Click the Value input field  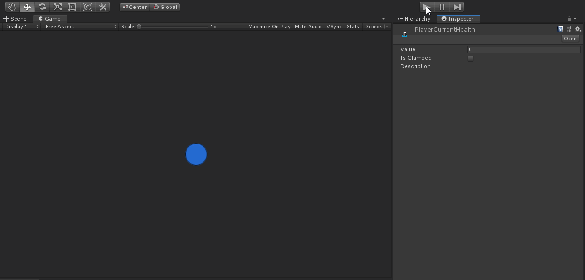(x=524, y=49)
